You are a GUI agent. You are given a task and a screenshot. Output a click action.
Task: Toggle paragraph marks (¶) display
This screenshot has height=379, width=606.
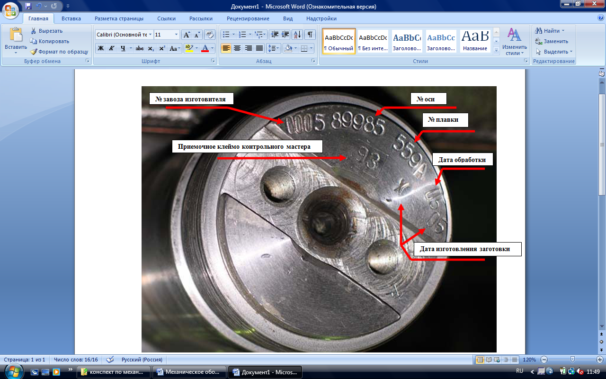click(x=310, y=35)
